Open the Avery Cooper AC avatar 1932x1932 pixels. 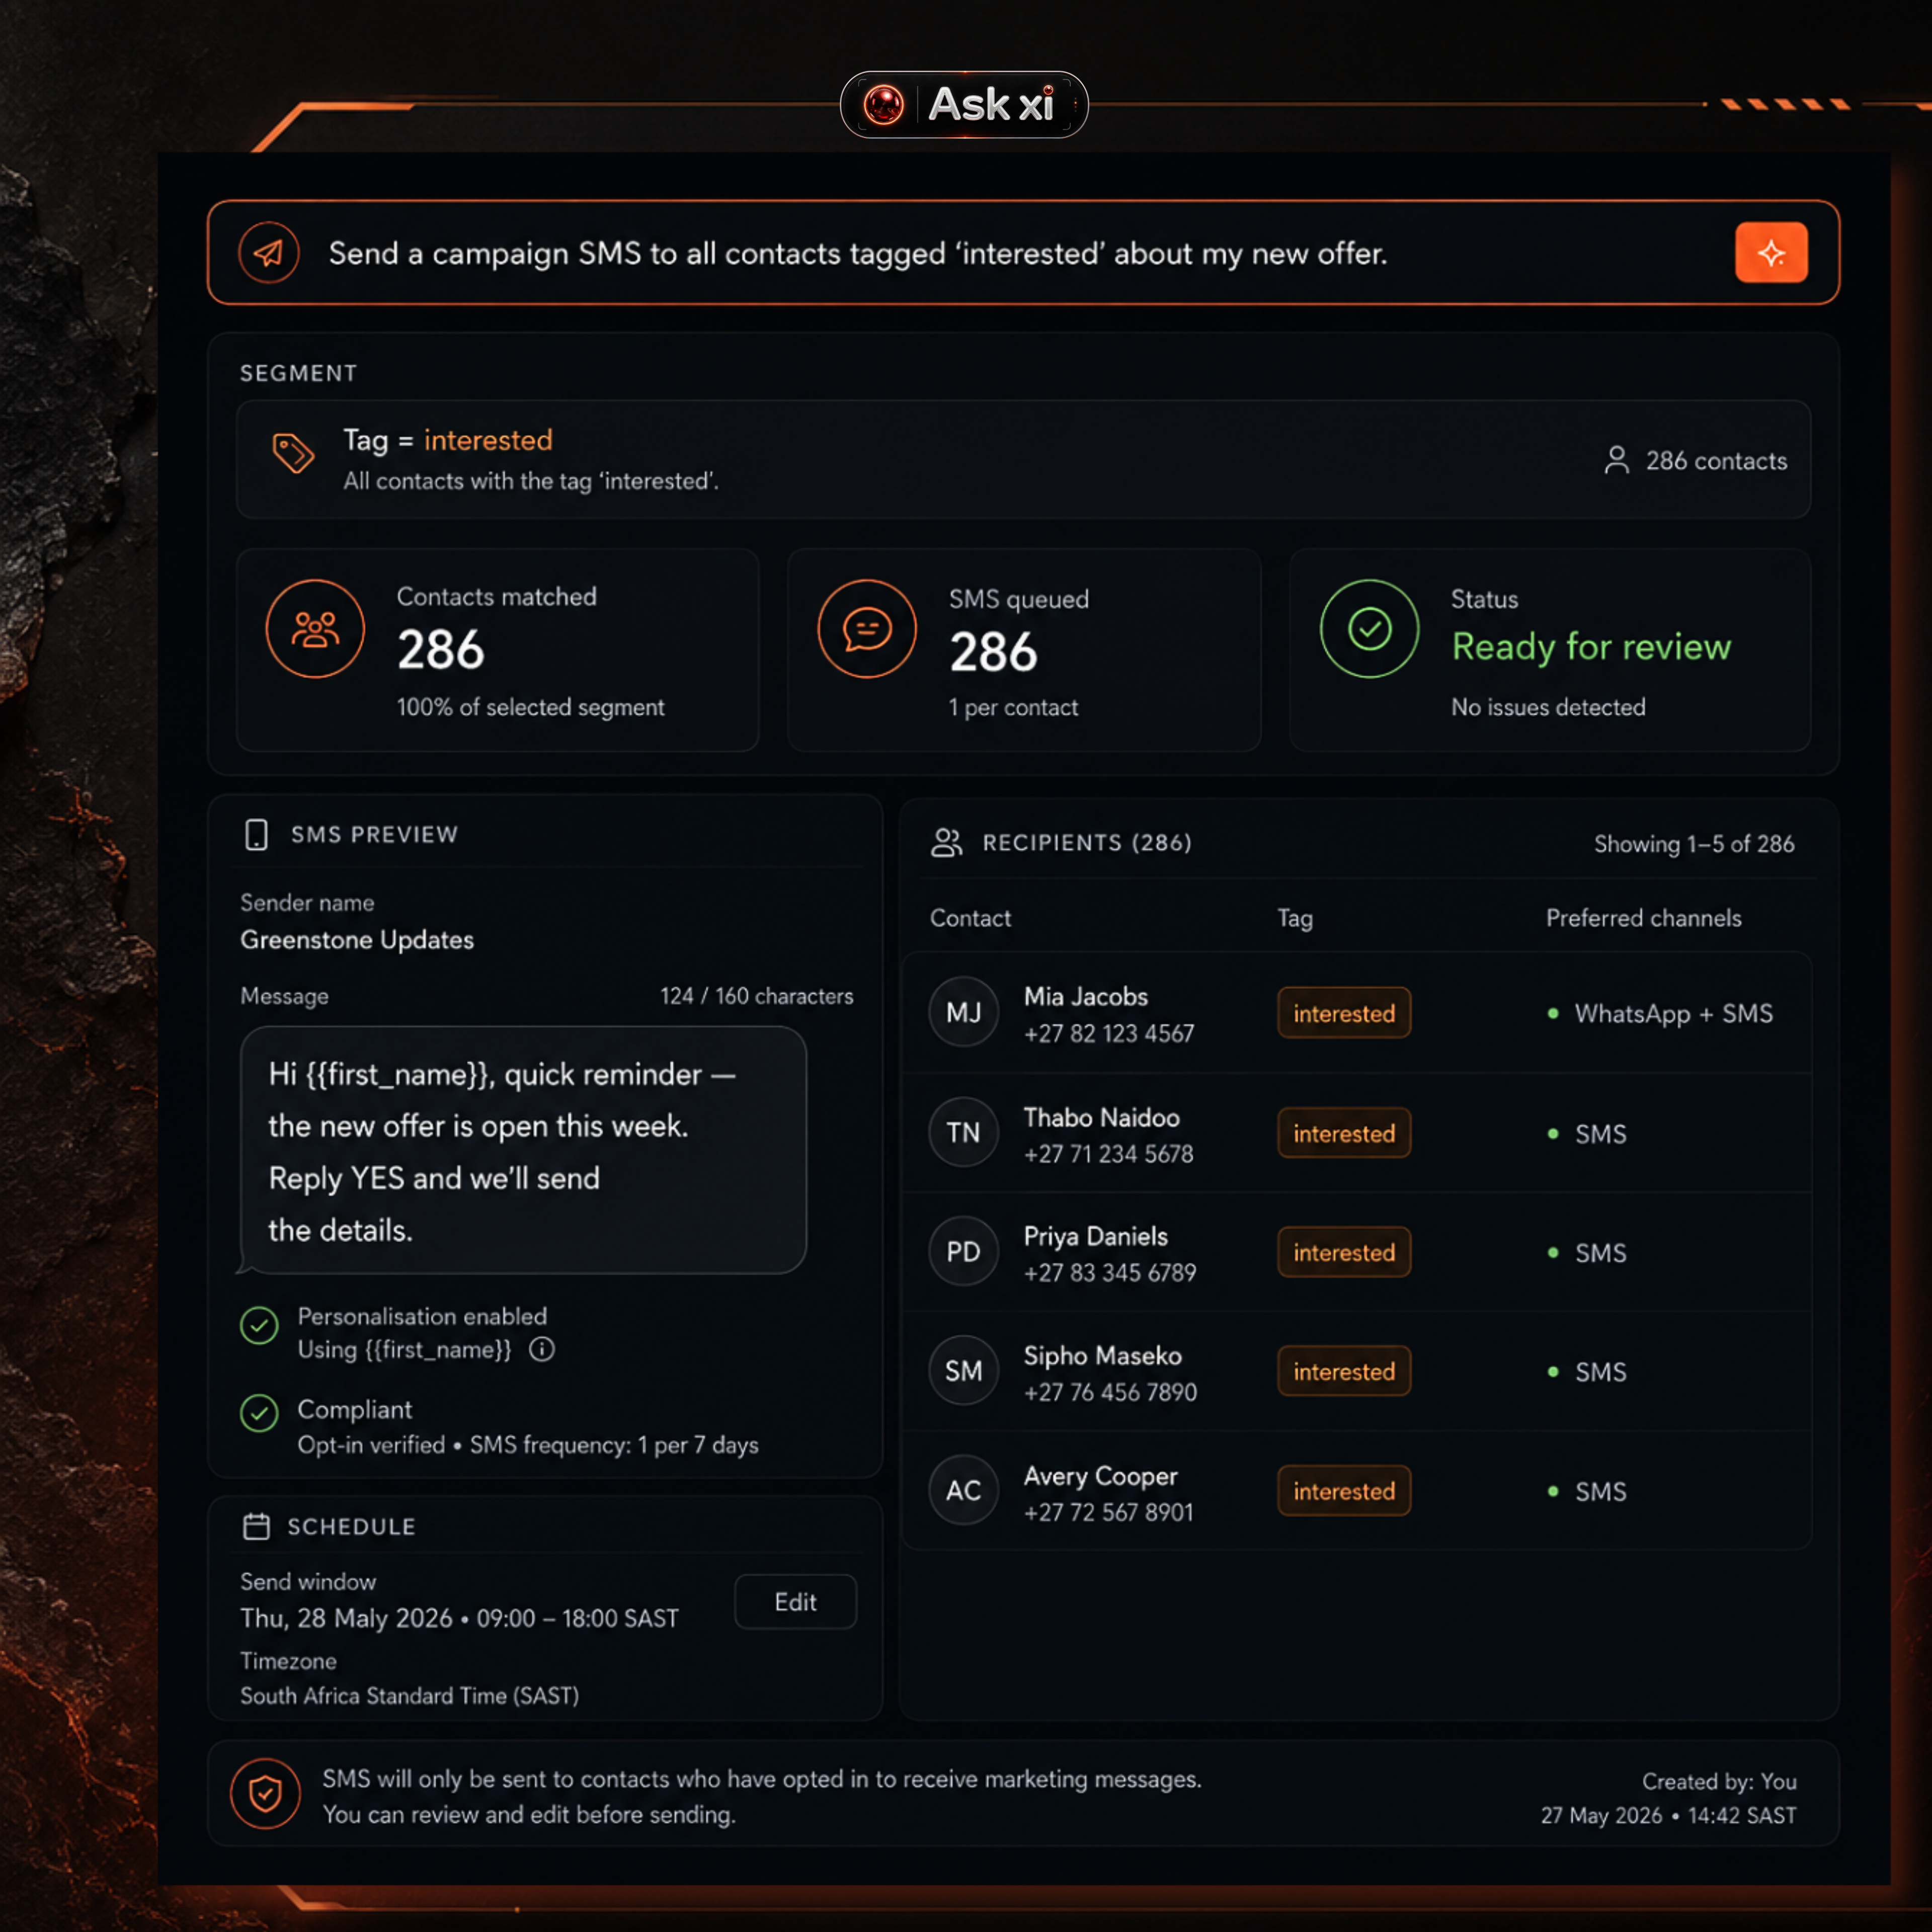pos(963,1490)
